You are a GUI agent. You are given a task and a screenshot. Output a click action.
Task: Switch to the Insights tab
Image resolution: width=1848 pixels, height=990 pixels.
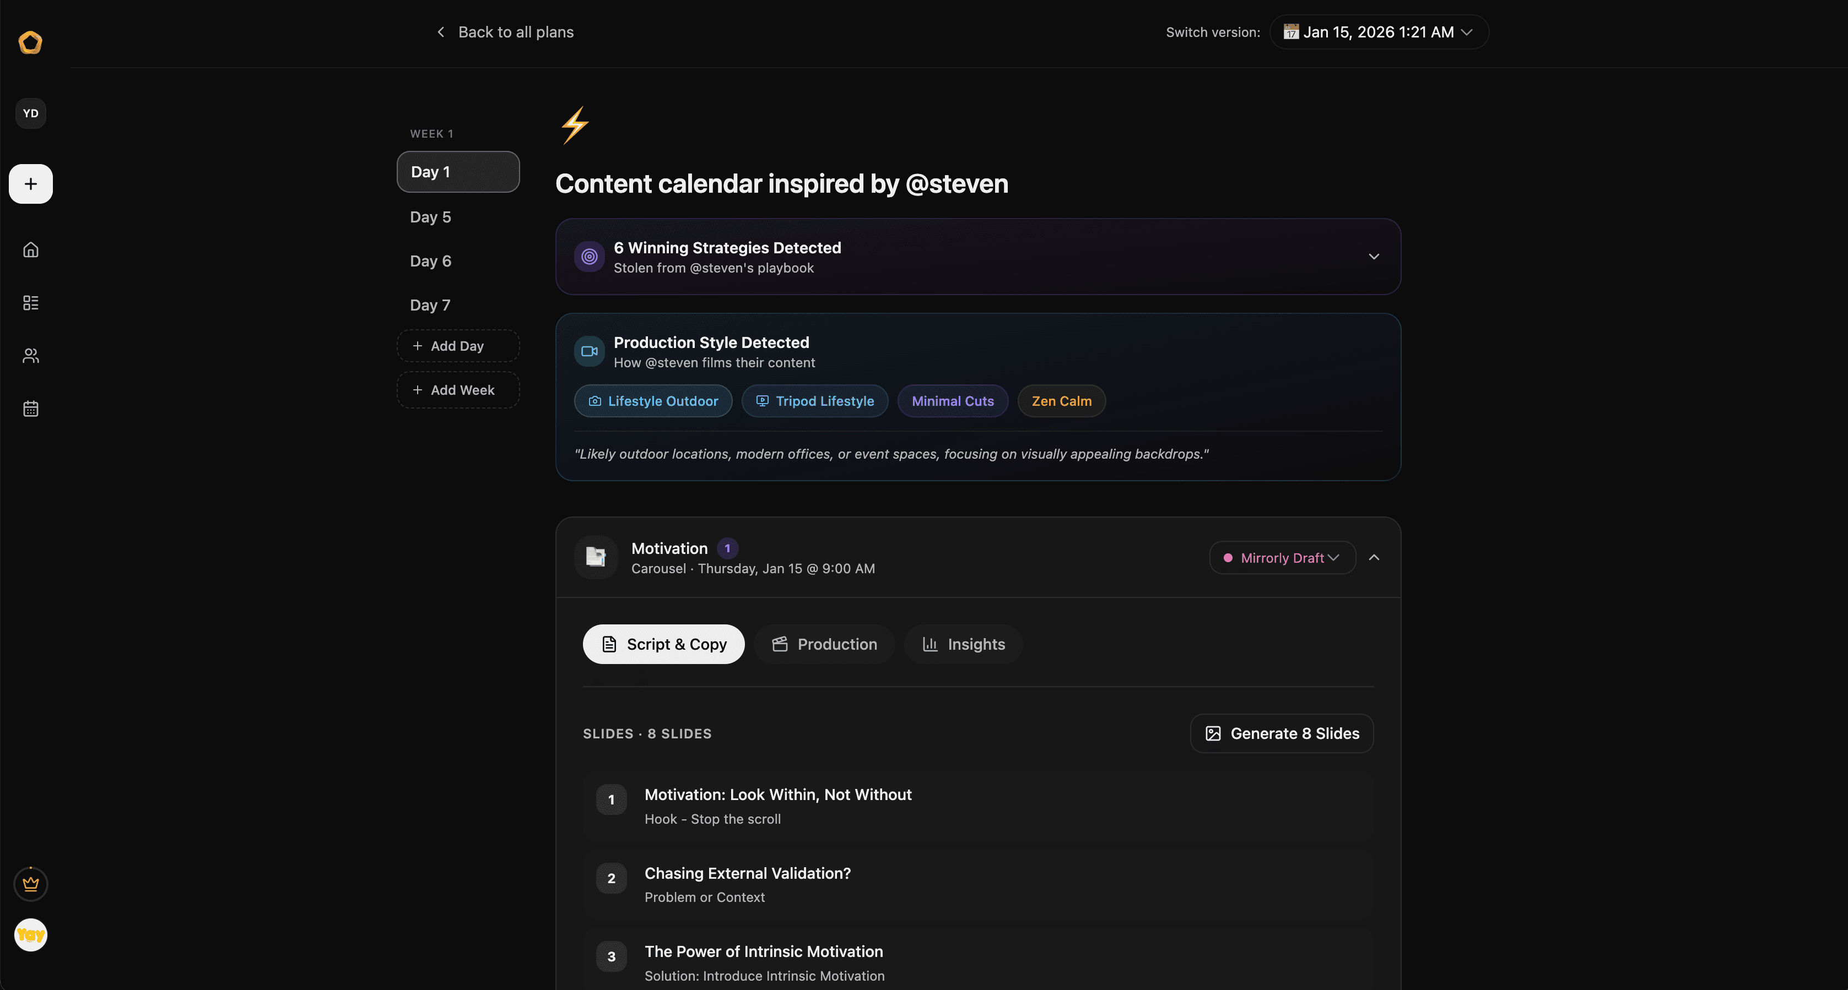[x=964, y=644]
